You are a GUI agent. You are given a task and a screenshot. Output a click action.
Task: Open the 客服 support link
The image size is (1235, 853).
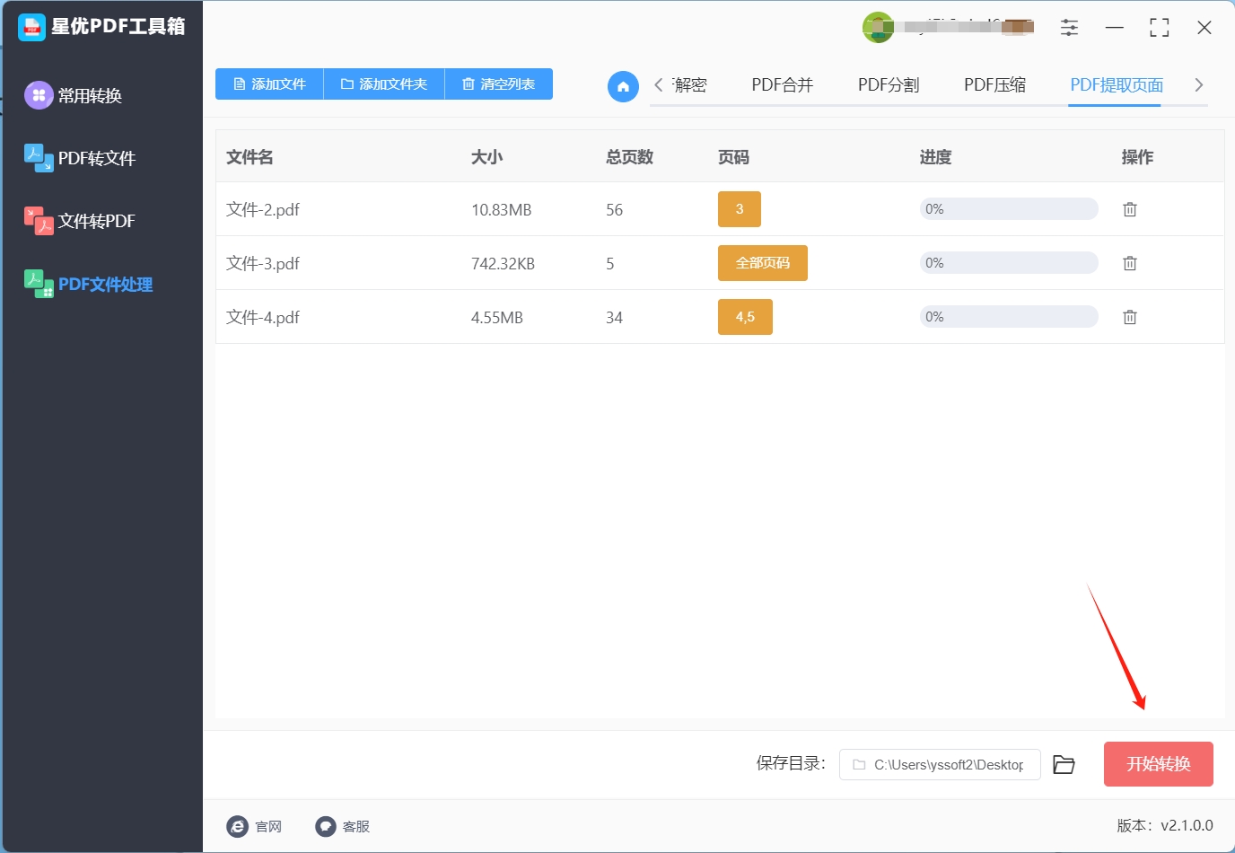coord(356,826)
